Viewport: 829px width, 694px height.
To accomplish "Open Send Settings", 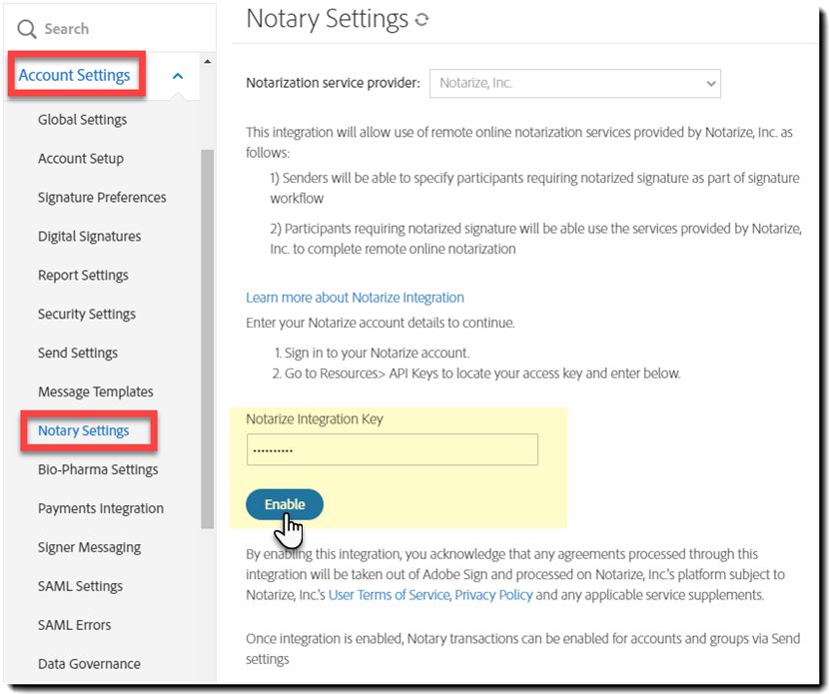I will [78, 352].
